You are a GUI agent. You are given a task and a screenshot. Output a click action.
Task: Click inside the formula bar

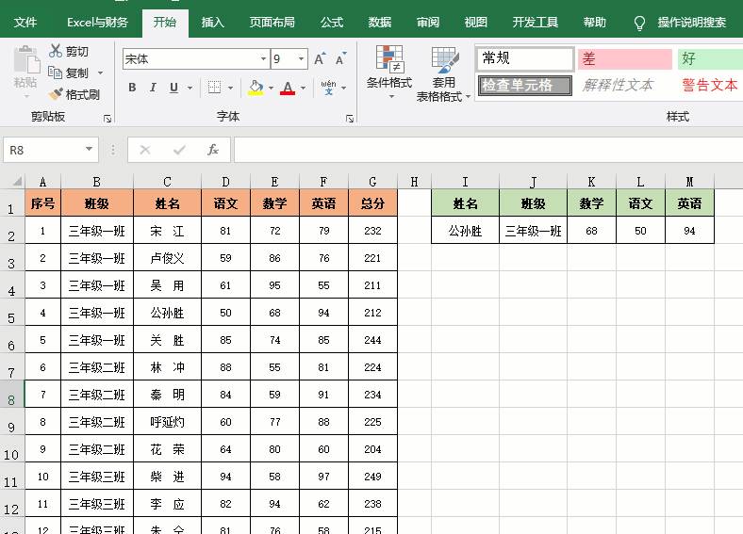pos(488,150)
